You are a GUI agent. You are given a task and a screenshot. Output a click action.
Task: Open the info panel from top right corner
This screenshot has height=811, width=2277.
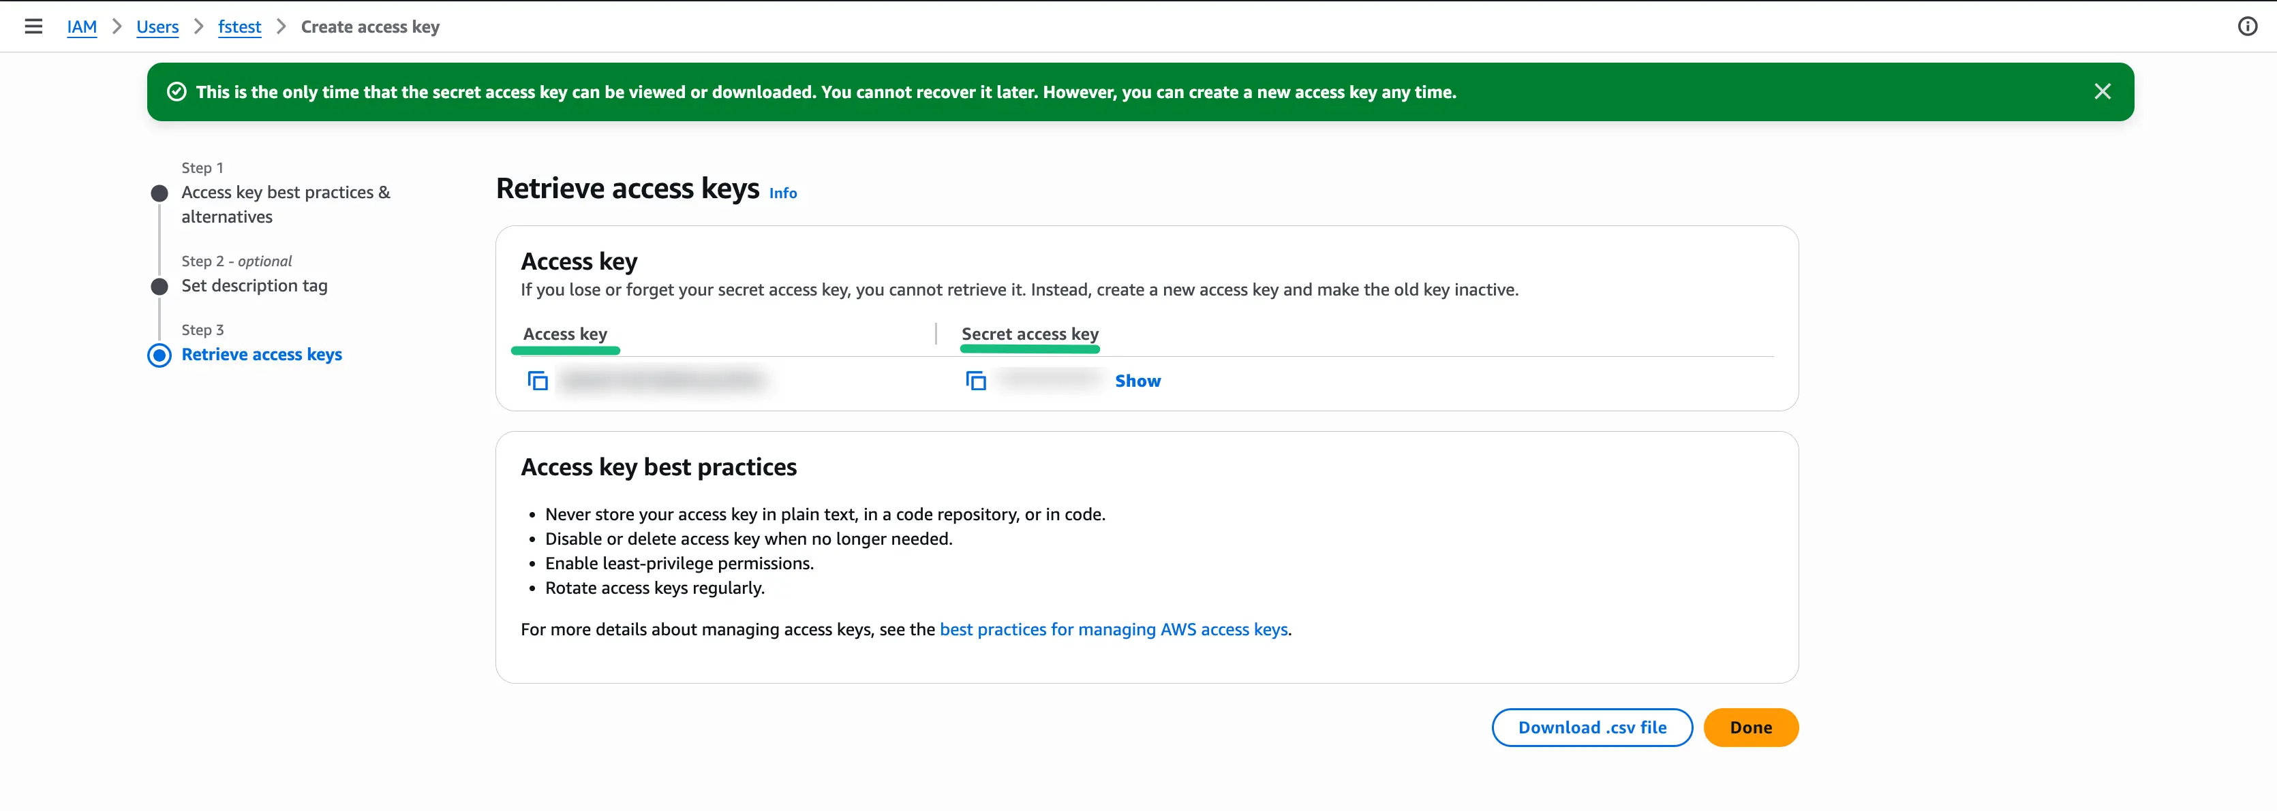pyautogui.click(x=2247, y=27)
